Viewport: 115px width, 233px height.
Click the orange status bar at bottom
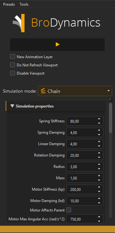coord(57,229)
